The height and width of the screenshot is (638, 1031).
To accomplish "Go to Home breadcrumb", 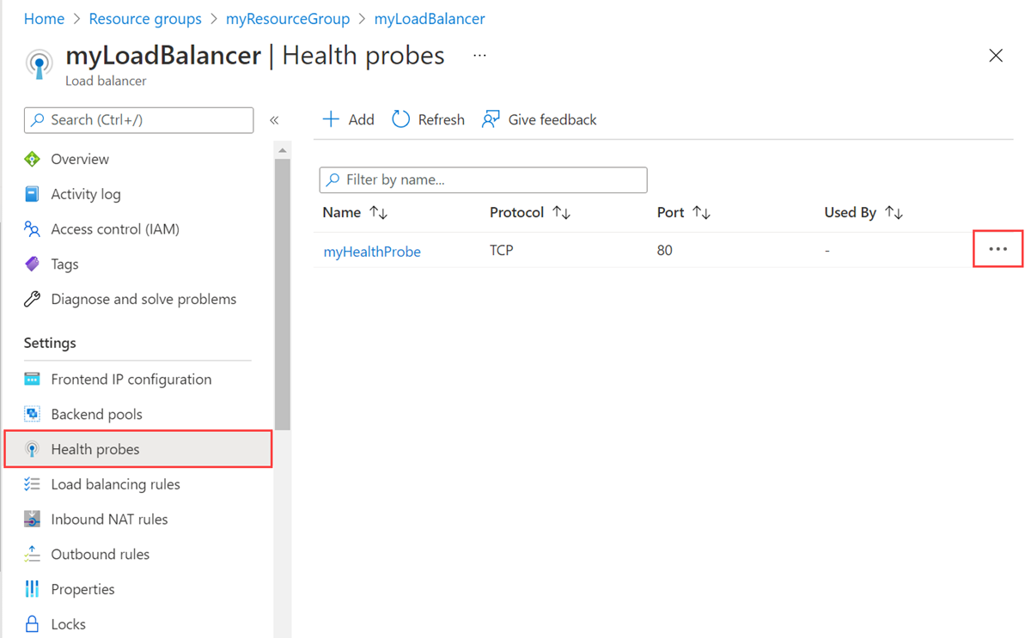I will point(44,19).
